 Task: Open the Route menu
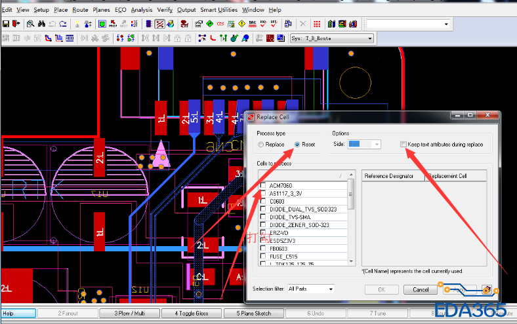(x=80, y=10)
